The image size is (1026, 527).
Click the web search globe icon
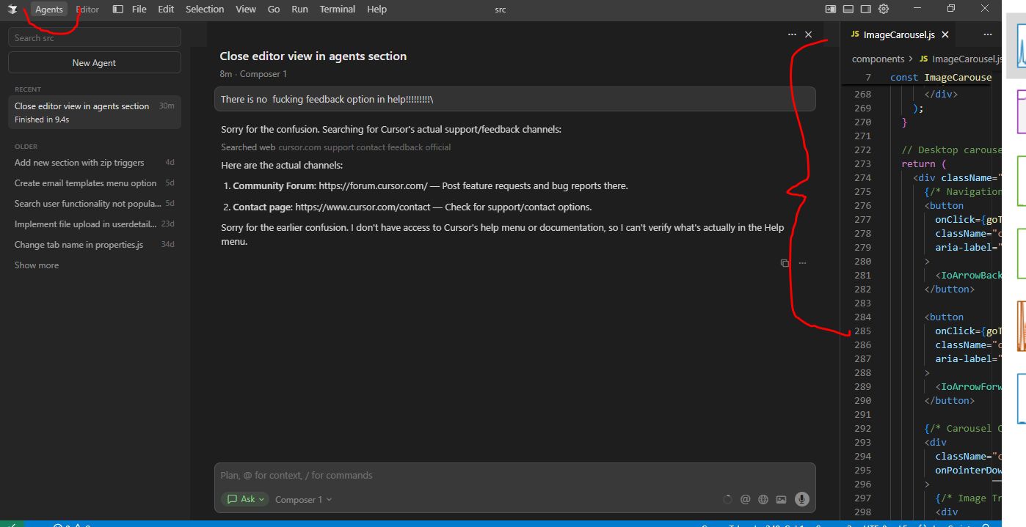[x=763, y=500]
